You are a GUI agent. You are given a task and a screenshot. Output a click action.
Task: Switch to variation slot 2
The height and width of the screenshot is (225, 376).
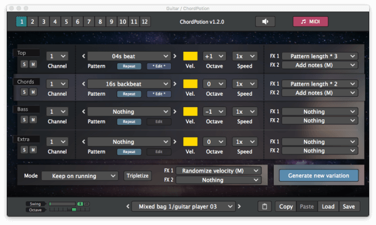33,22
